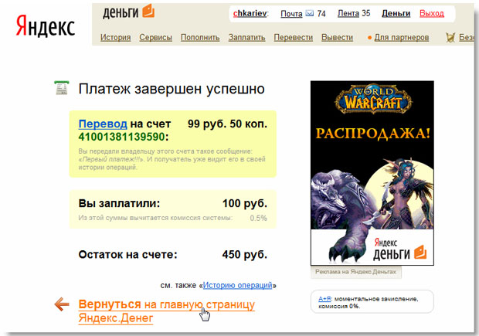
Task: Click the Остаток на счете 450 руб. value
Action: tap(245, 254)
